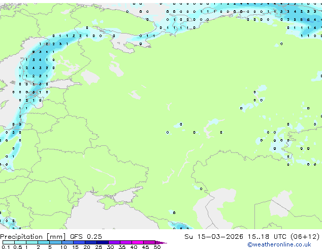Image resolution: width=322 pixels, height=249 pixels.
Task: Click the legend label '25'
Action: tap(99, 247)
